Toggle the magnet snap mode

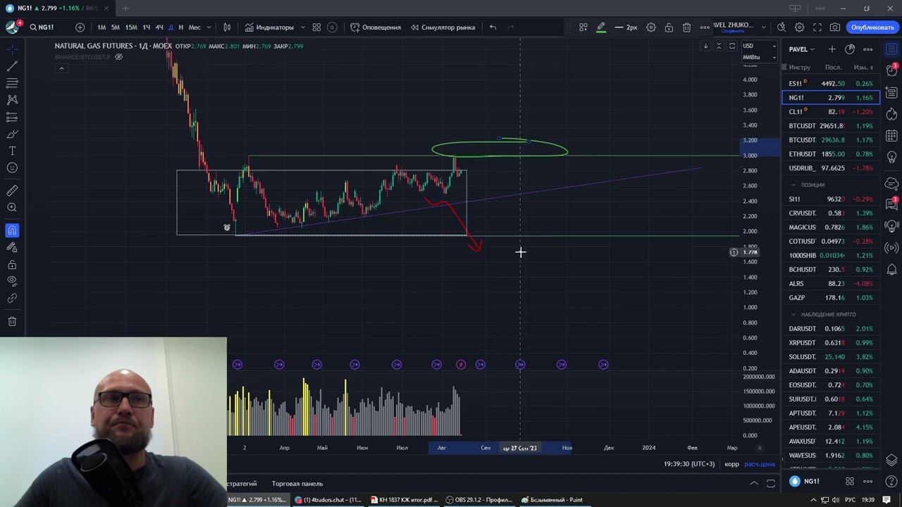(12, 230)
